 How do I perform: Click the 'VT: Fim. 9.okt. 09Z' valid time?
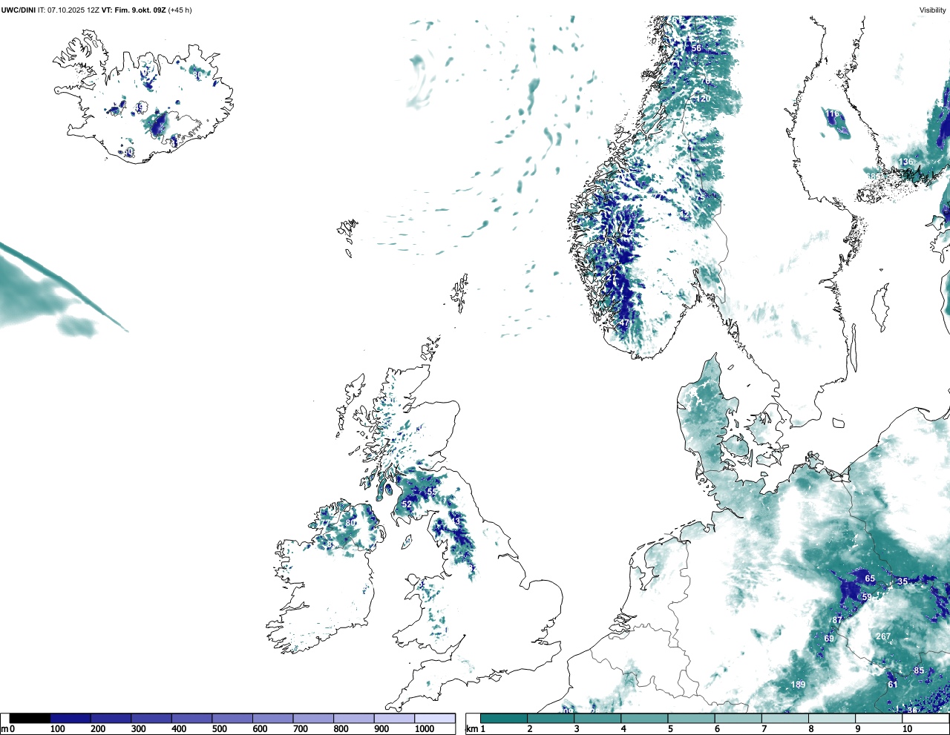[x=134, y=10]
